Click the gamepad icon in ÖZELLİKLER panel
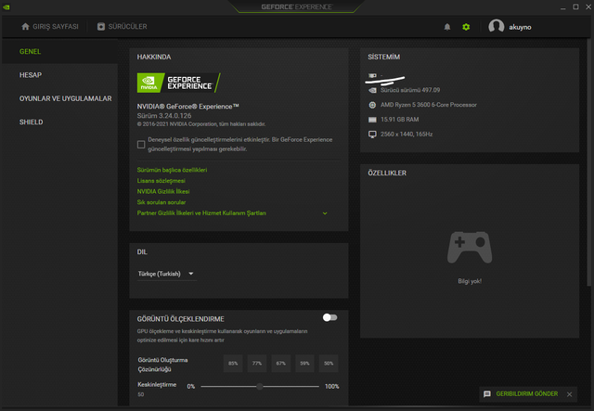594x411 pixels. [x=470, y=248]
